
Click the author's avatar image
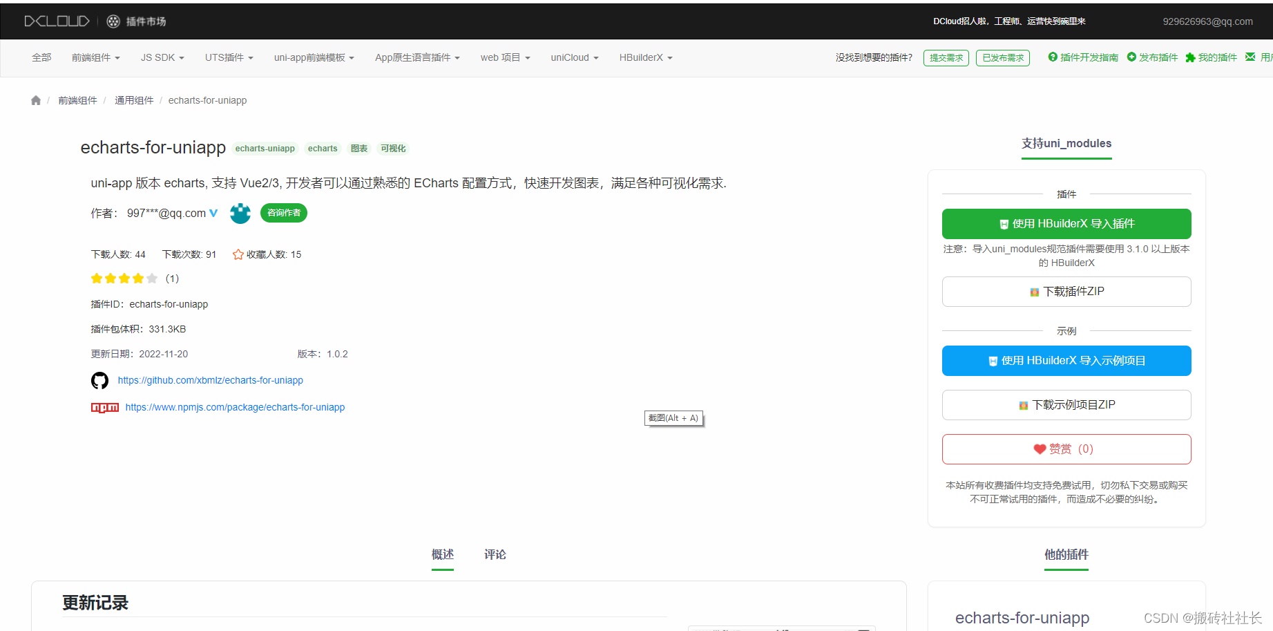click(x=240, y=213)
